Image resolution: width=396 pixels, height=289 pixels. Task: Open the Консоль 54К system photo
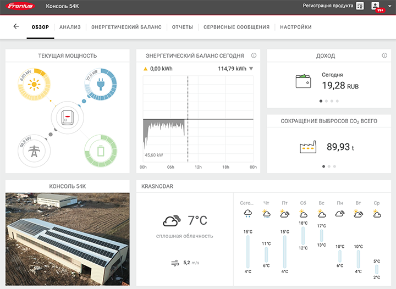(68, 239)
